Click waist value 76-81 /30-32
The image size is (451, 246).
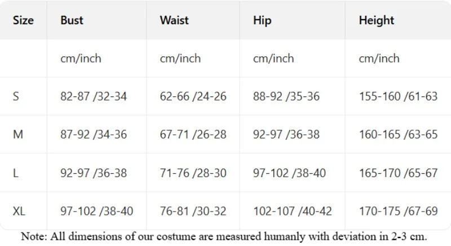[x=193, y=211]
